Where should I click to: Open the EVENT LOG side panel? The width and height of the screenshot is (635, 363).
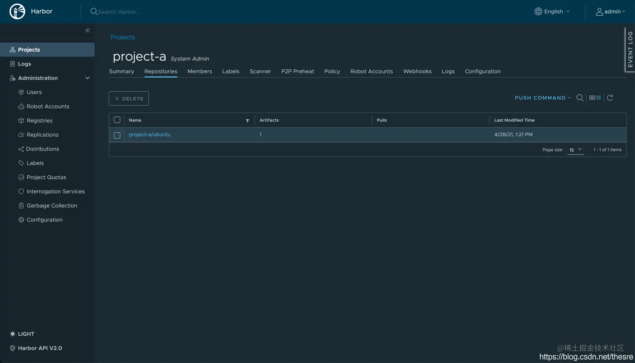tap(630, 50)
